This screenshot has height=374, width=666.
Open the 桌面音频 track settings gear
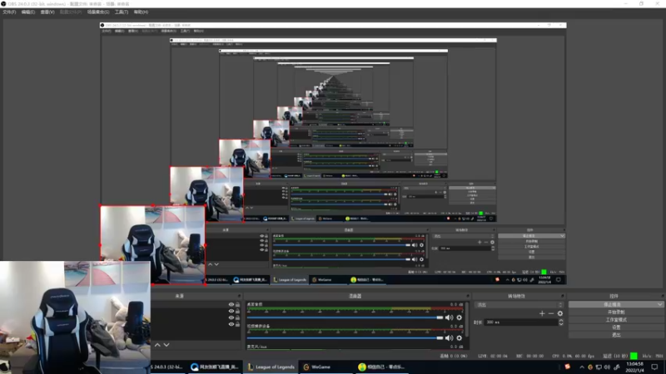(x=460, y=317)
